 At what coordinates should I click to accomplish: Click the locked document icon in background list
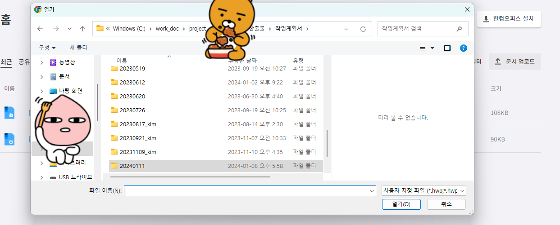pyautogui.click(x=9, y=113)
